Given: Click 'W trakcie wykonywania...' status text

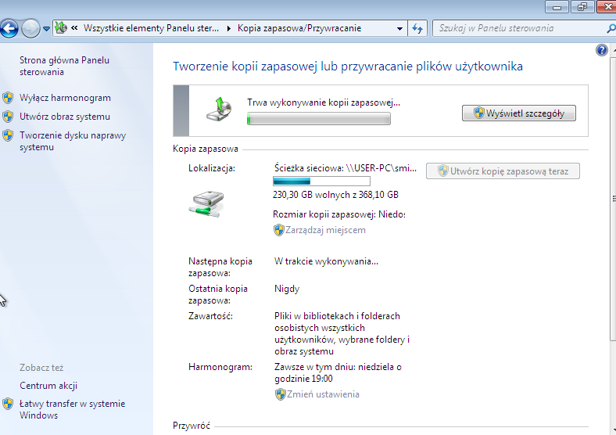Looking at the screenshot, I should tap(326, 261).
